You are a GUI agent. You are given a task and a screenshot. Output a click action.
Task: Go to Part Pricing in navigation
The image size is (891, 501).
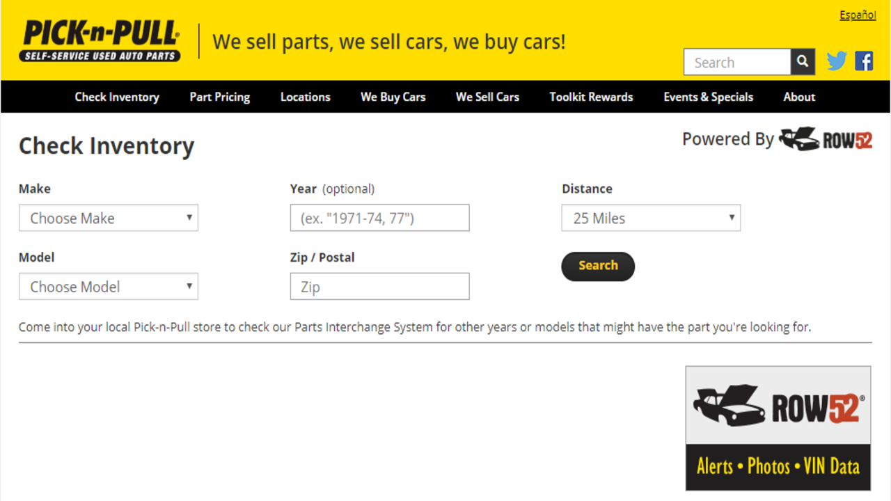point(219,97)
